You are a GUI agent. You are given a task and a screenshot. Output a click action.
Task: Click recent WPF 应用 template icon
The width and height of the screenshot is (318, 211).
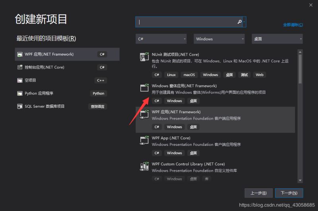point(19,54)
